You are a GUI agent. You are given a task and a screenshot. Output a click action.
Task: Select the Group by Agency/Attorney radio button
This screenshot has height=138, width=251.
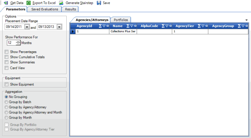6,107
